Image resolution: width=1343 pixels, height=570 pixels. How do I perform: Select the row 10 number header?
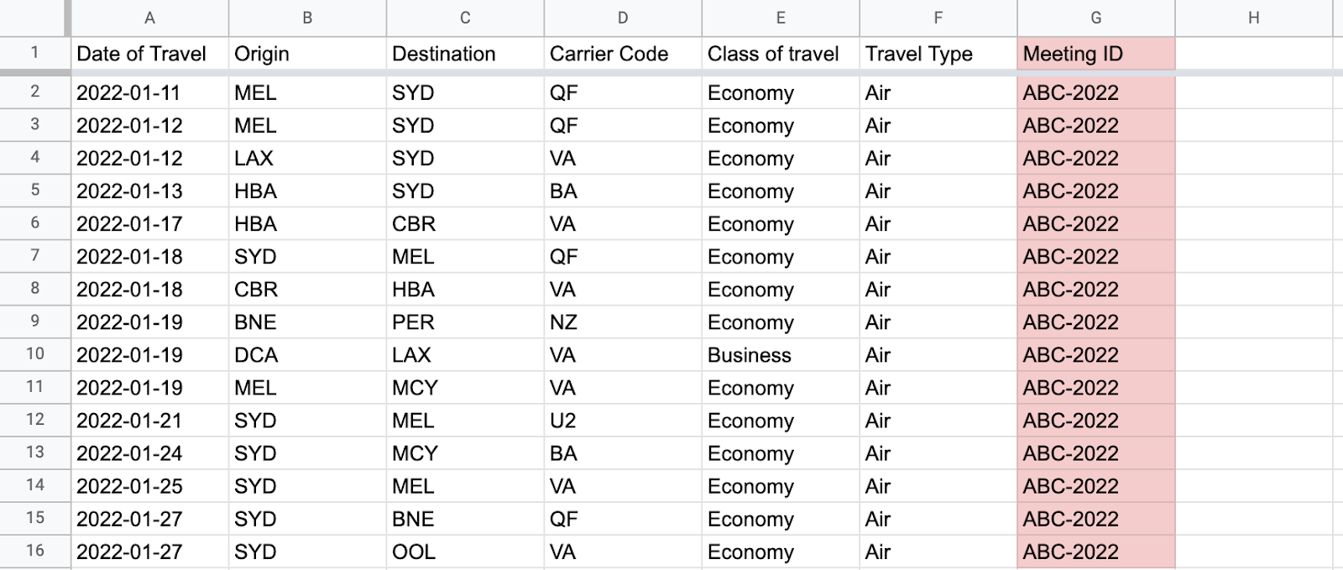coord(34,354)
